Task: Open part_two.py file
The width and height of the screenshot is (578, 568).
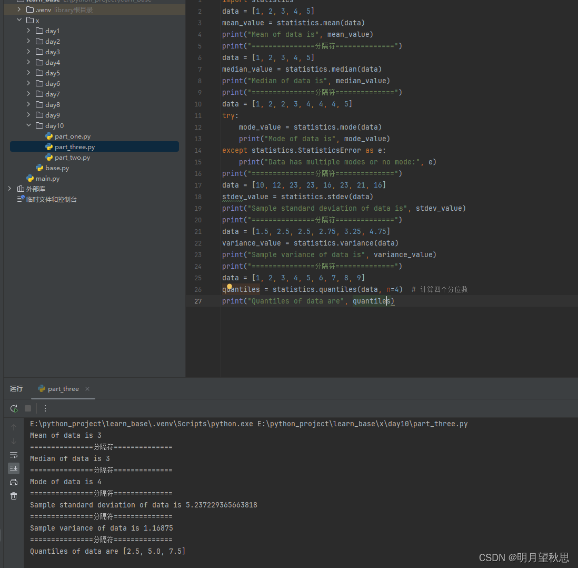Action: pyautogui.click(x=72, y=158)
